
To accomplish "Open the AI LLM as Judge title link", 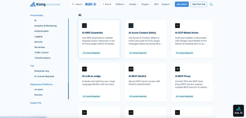I will 91,76.
